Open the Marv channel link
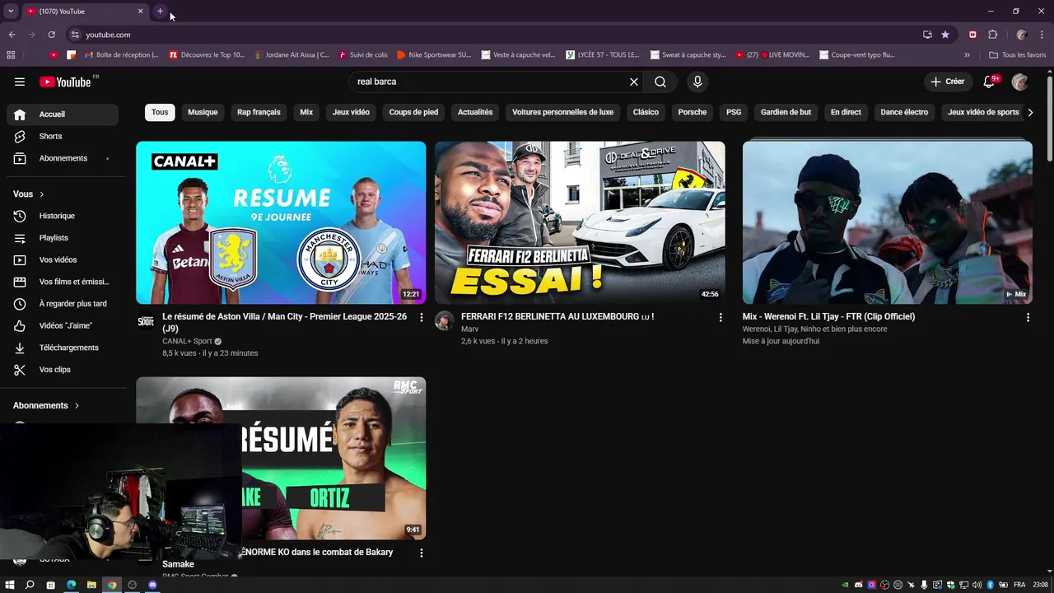The height and width of the screenshot is (593, 1054). click(x=469, y=329)
